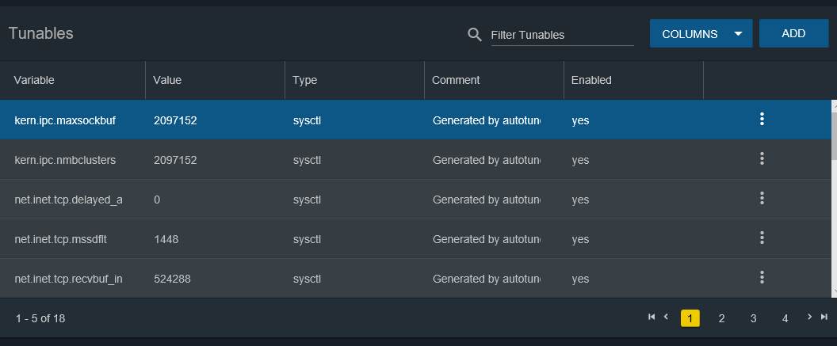Switch to page 3 of results
The height and width of the screenshot is (346, 837).
[x=753, y=318]
